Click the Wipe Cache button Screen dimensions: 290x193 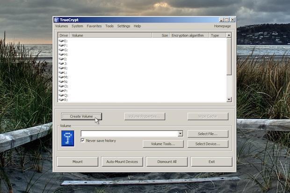(x=208, y=116)
